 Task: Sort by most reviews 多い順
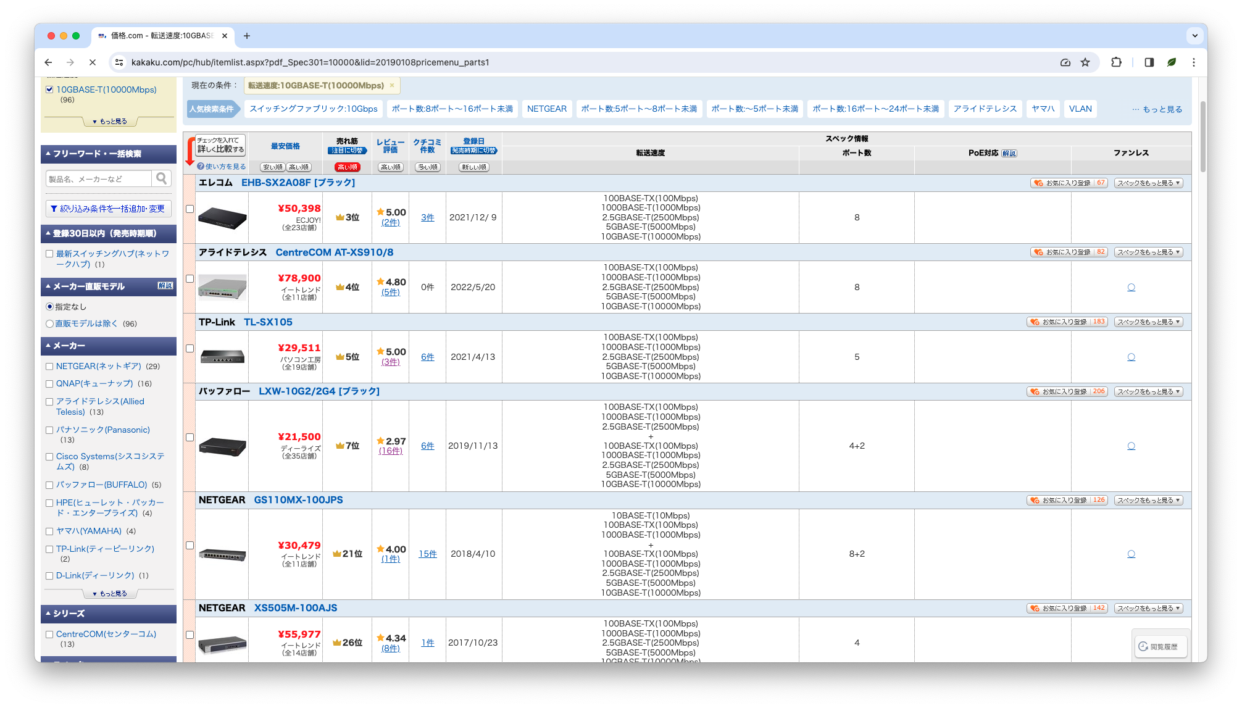tap(428, 167)
